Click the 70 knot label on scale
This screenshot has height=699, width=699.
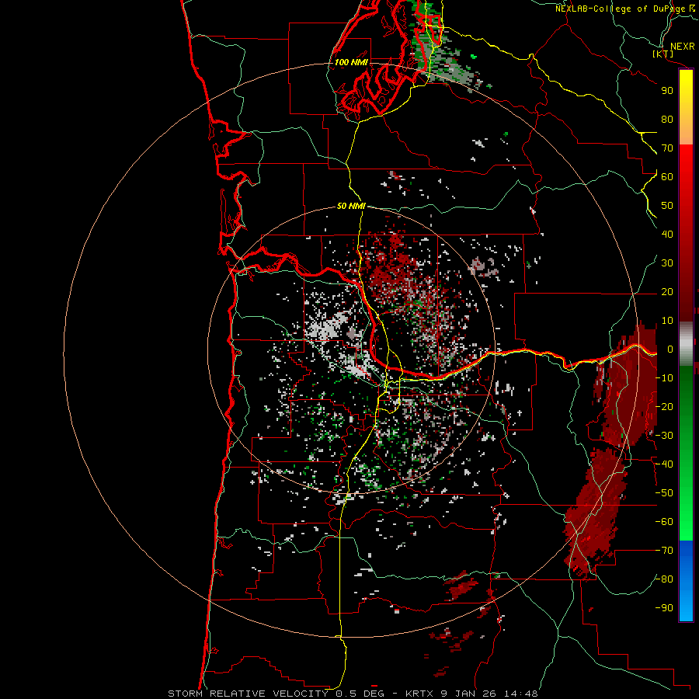[x=667, y=148]
